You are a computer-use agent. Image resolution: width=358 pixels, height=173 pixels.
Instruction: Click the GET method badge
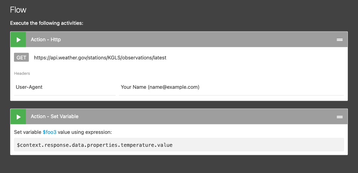click(21, 58)
